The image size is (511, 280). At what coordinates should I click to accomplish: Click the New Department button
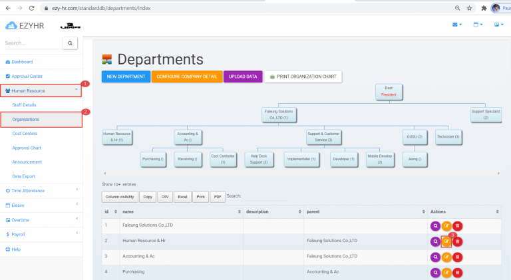126,76
